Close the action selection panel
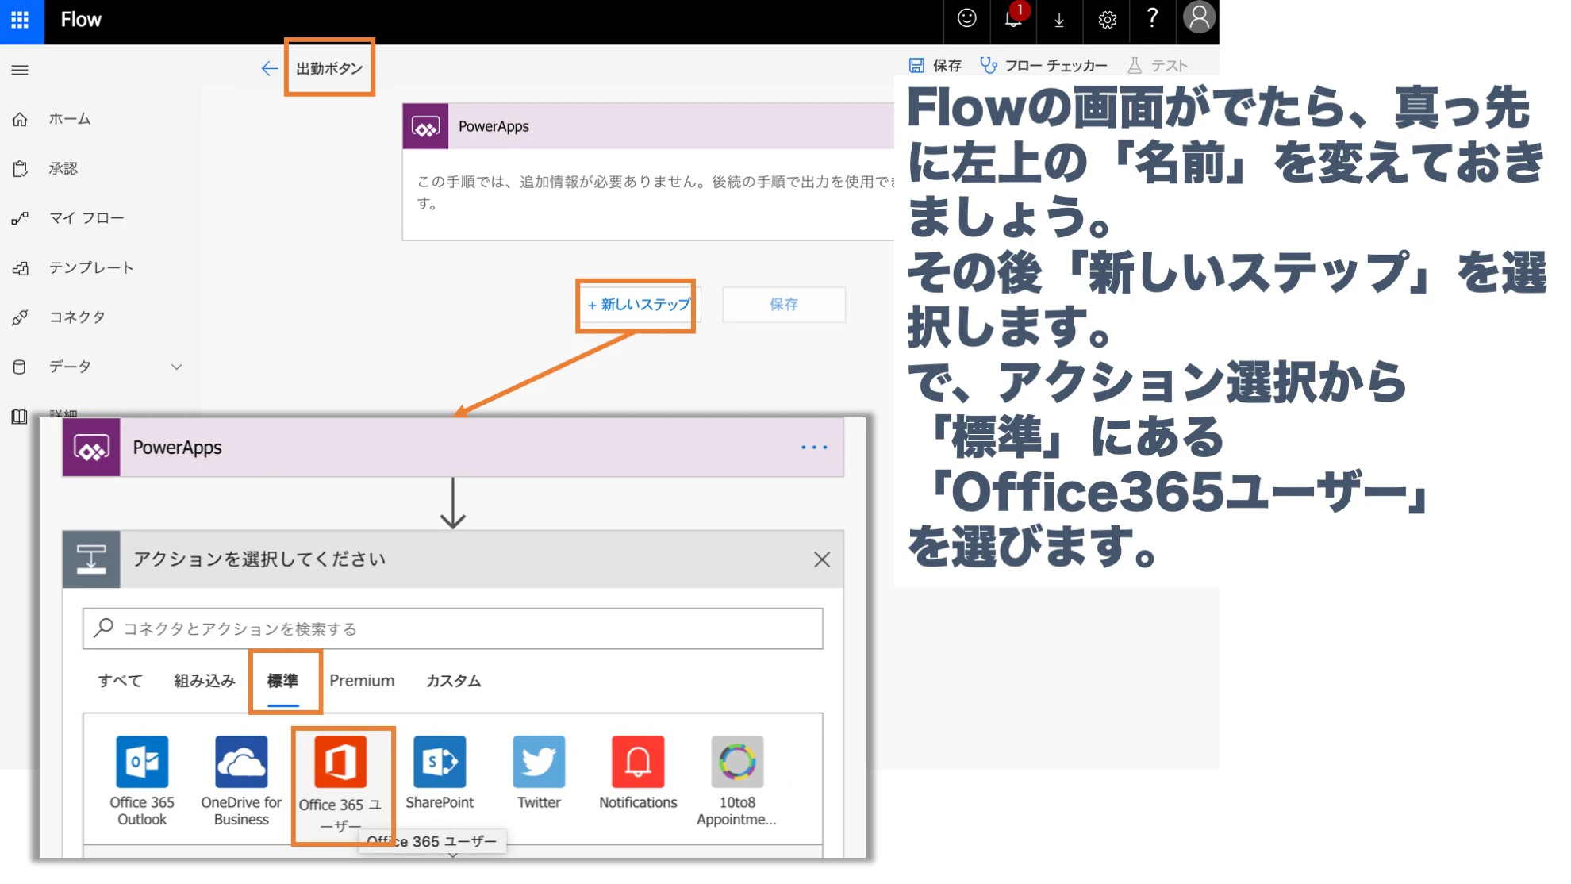This screenshot has height=884, width=1571. [x=822, y=559]
